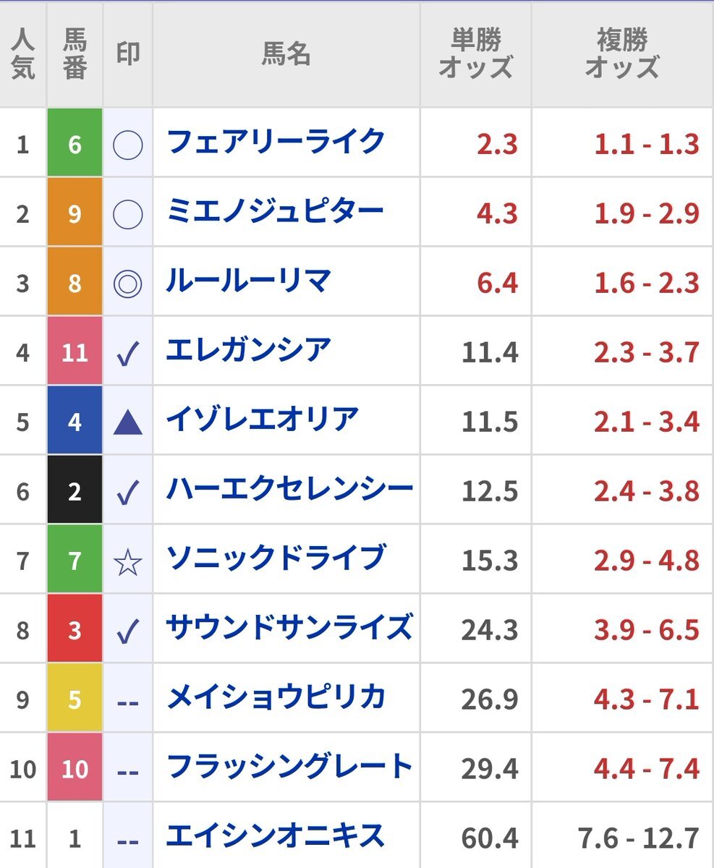
Task: Click the check mark for エレガンシア
Action: 128,354
